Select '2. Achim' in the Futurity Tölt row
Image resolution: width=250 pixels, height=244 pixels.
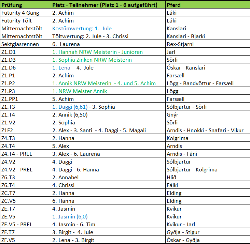tap(108, 20)
